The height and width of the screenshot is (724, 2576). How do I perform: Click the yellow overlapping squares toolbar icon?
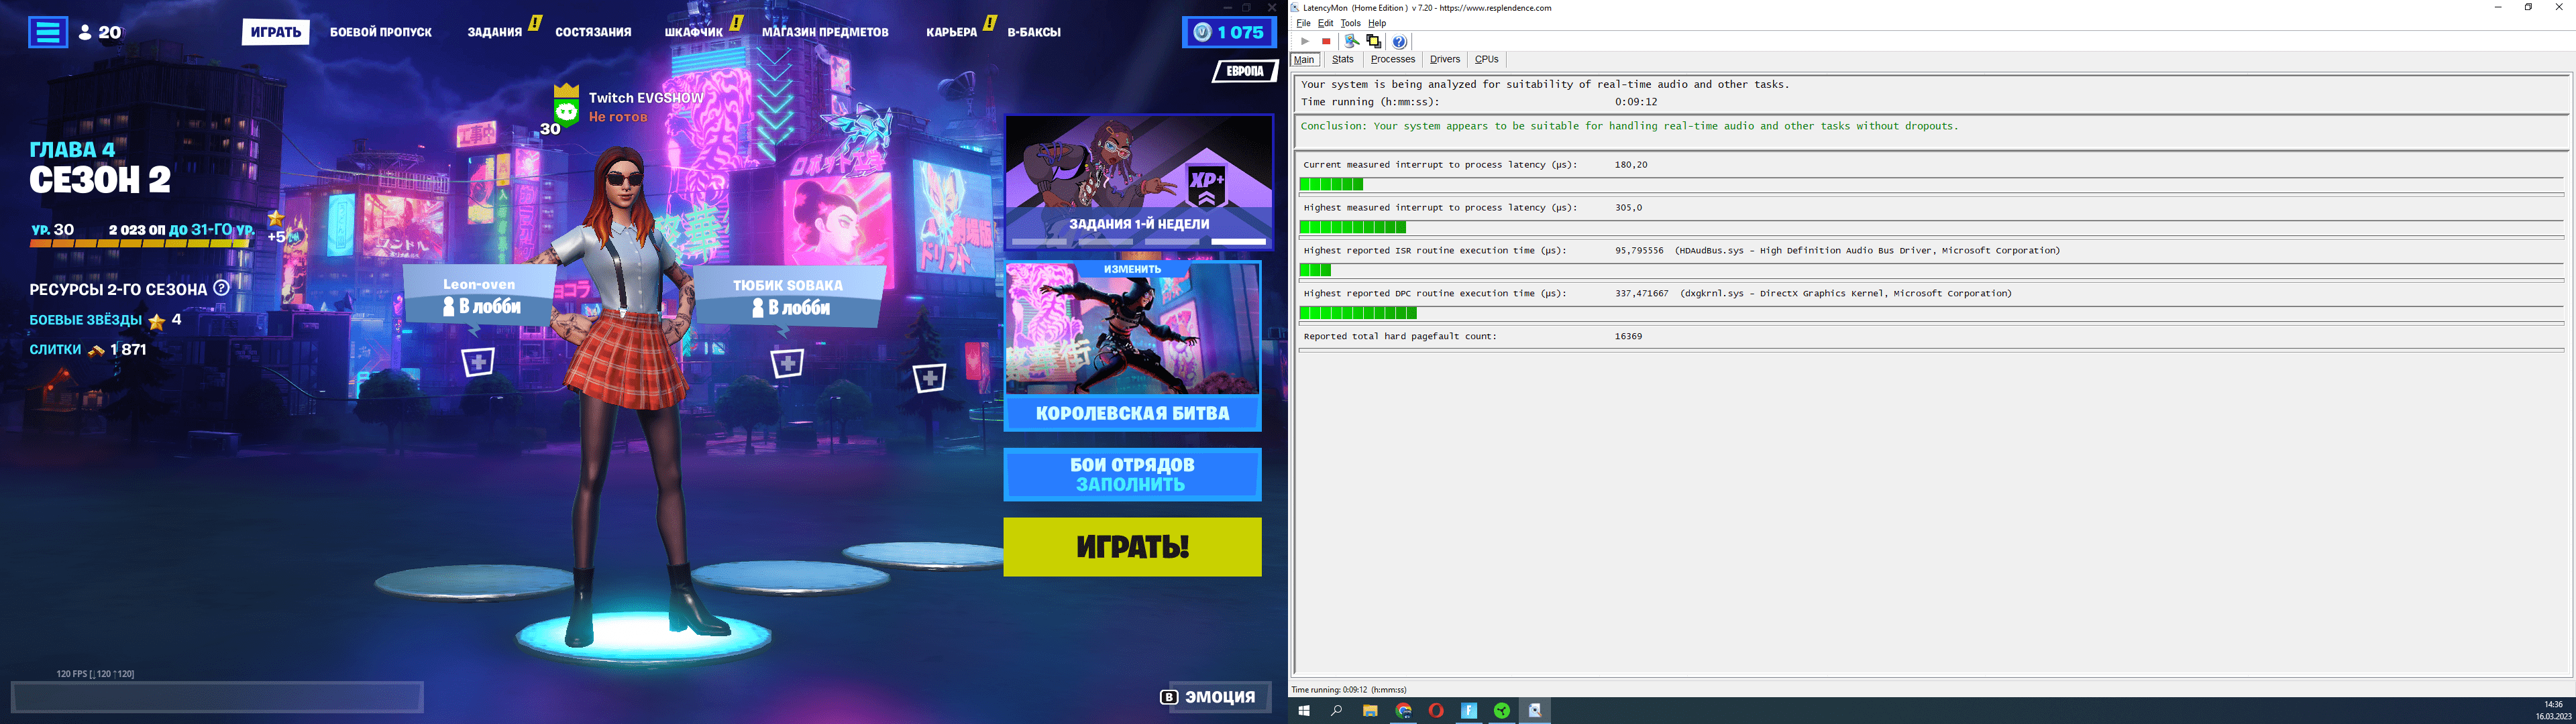1373,41
